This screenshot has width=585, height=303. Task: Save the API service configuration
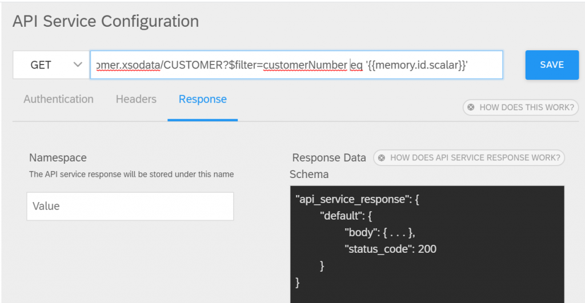click(552, 65)
